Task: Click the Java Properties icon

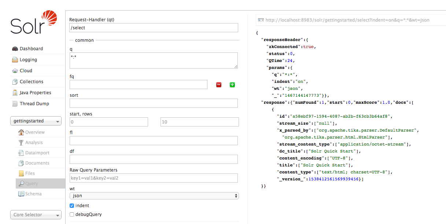Action: point(15,93)
